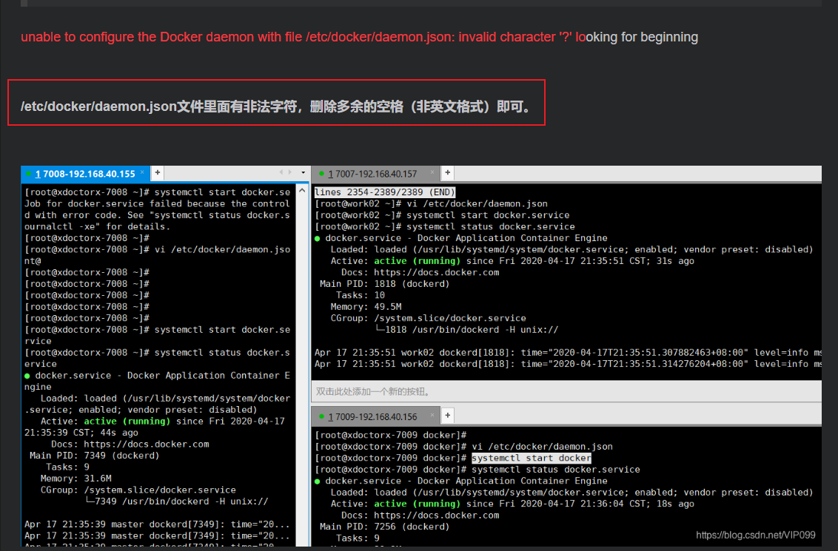
Task: Select the 7008-192.168.40.155 session tab
Action: [84, 174]
